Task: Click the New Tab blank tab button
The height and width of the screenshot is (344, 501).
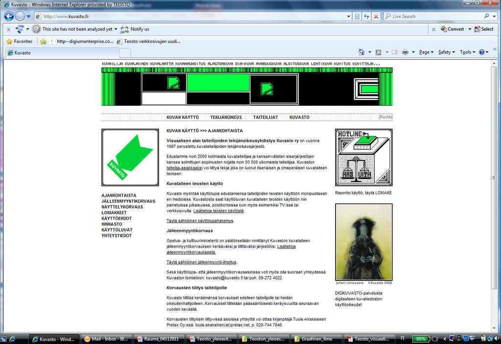Action: [125, 53]
